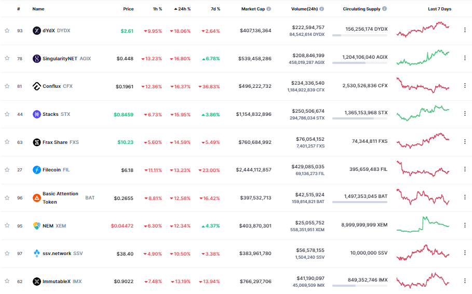This screenshot has width=472, height=294.
Task: Star dYdX to add to watchlist
Action: click(x=7, y=31)
